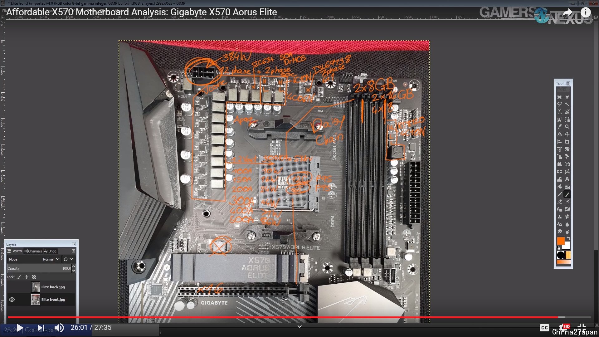Screen dimensions: 599x337
Task: Select the Heal bandage tool
Action: [x=567, y=217]
